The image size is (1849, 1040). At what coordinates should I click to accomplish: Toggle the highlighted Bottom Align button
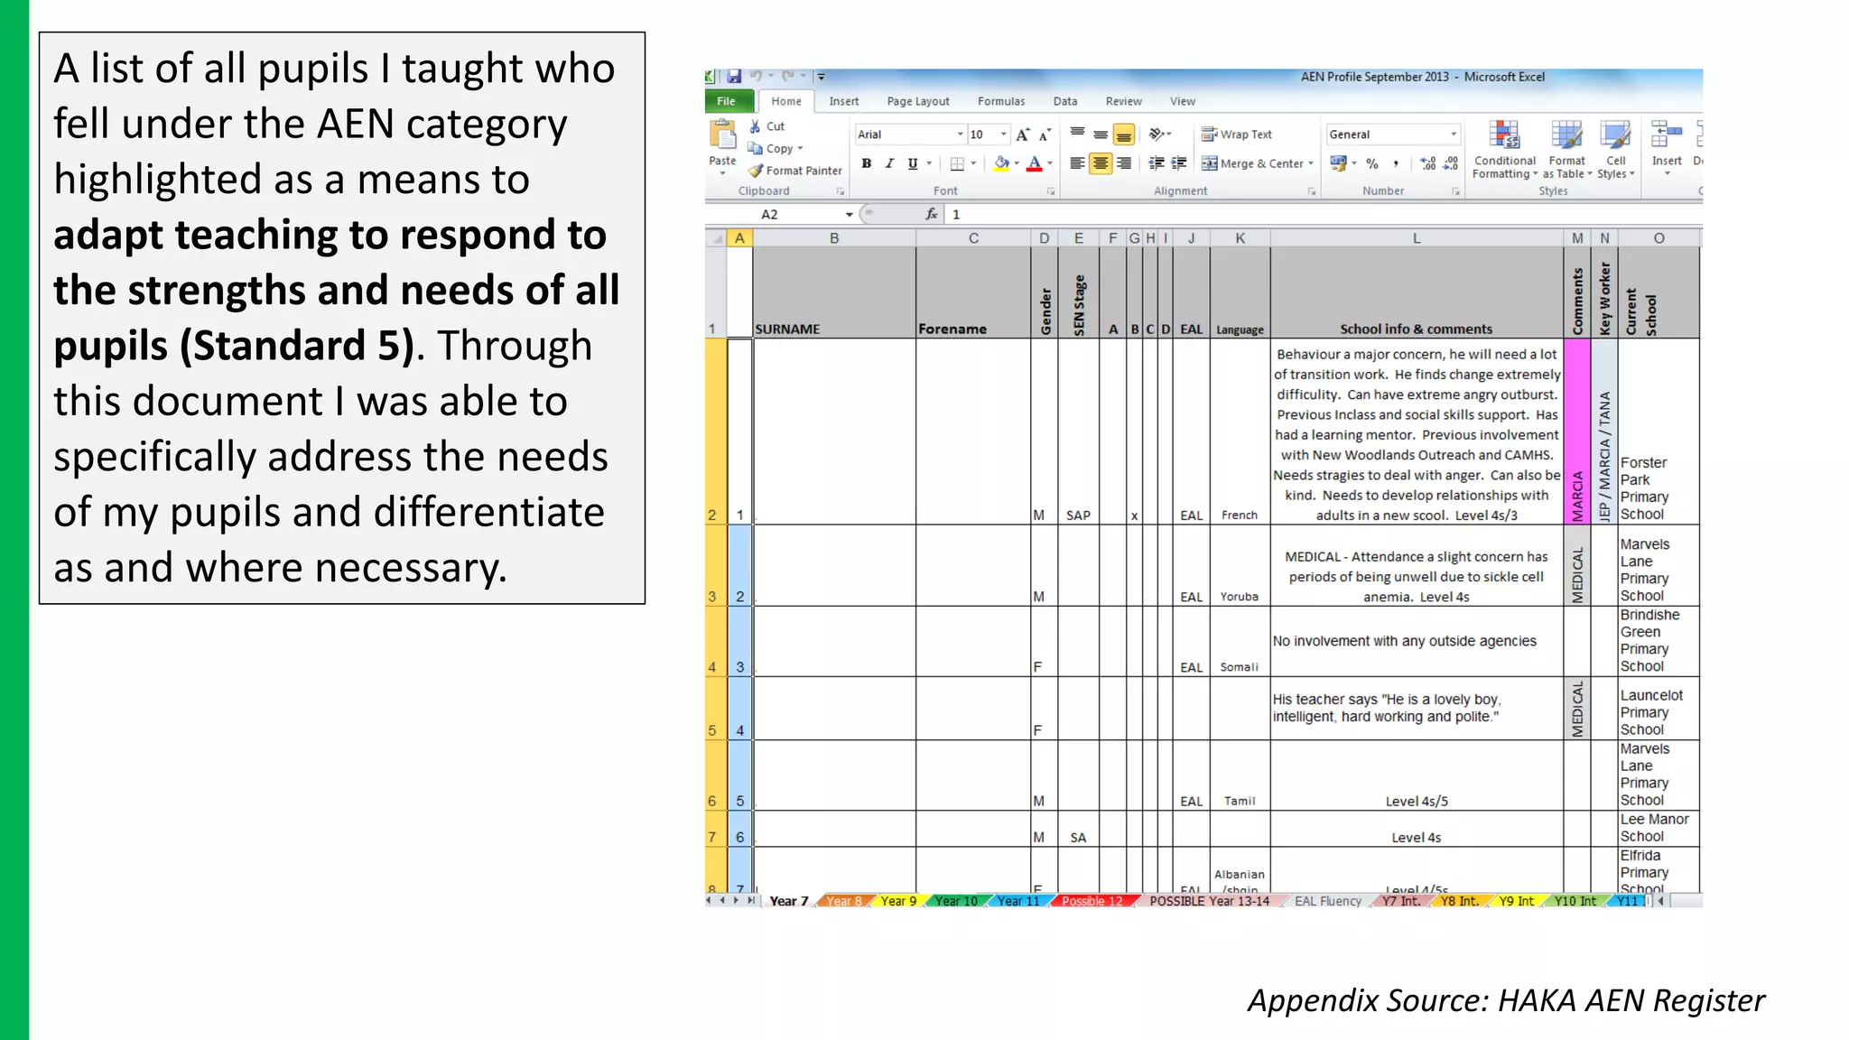(1124, 135)
